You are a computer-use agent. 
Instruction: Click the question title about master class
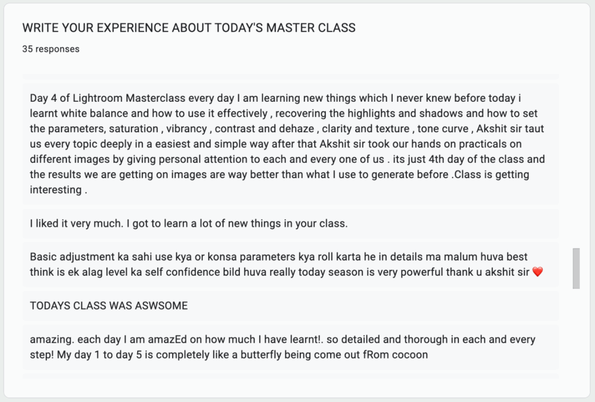tap(189, 28)
